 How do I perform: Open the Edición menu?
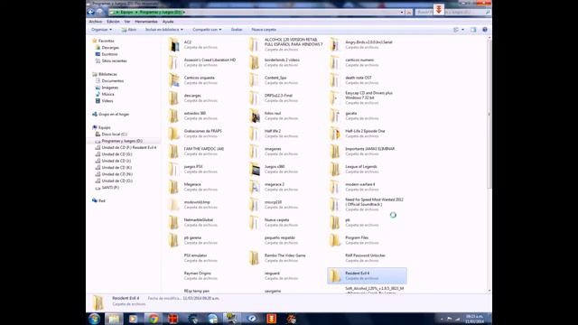(x=113, y=22)
